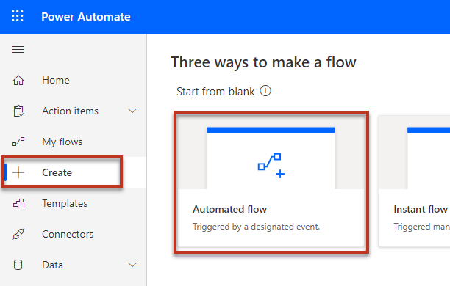Show info next to Start from blank

(x=265, y=91)
